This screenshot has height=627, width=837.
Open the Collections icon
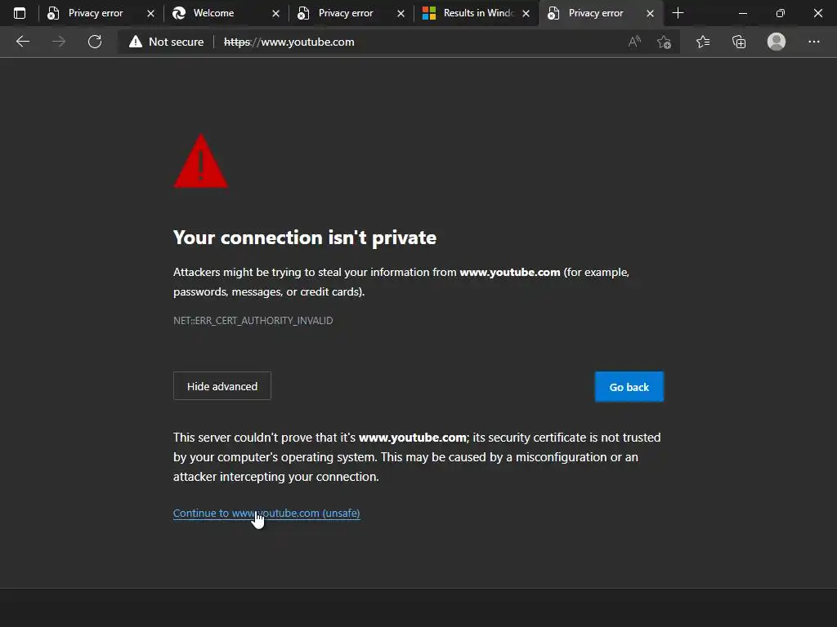point(739,42)
